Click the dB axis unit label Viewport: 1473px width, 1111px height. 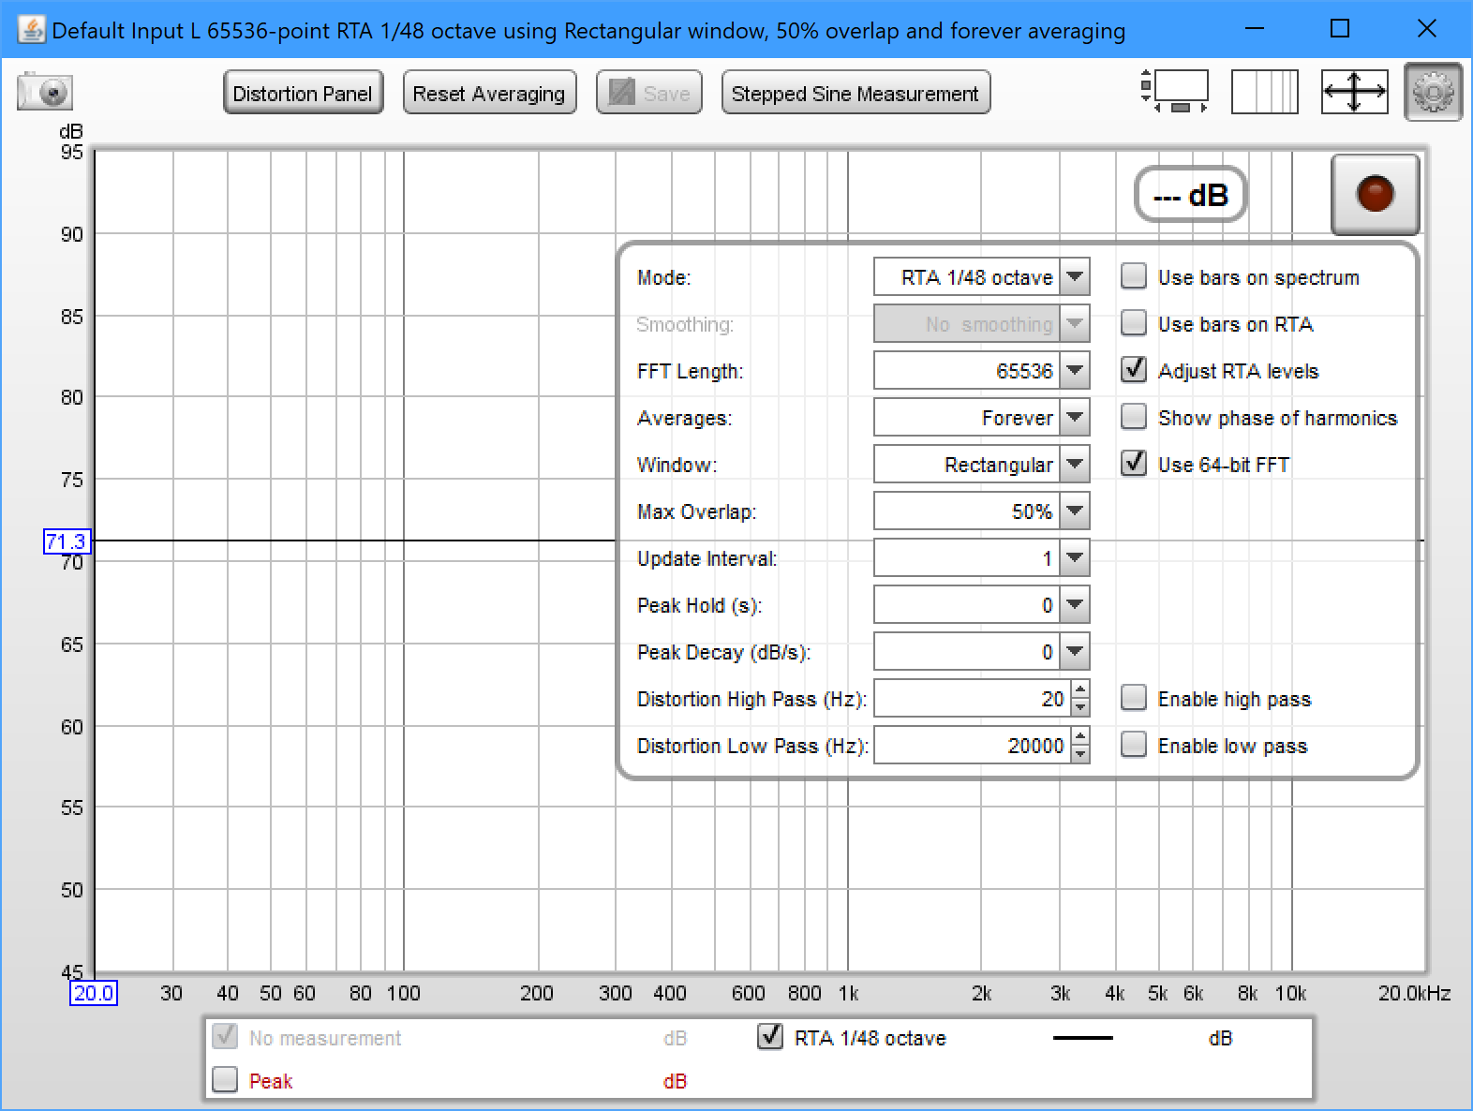[x=71, y=132]
